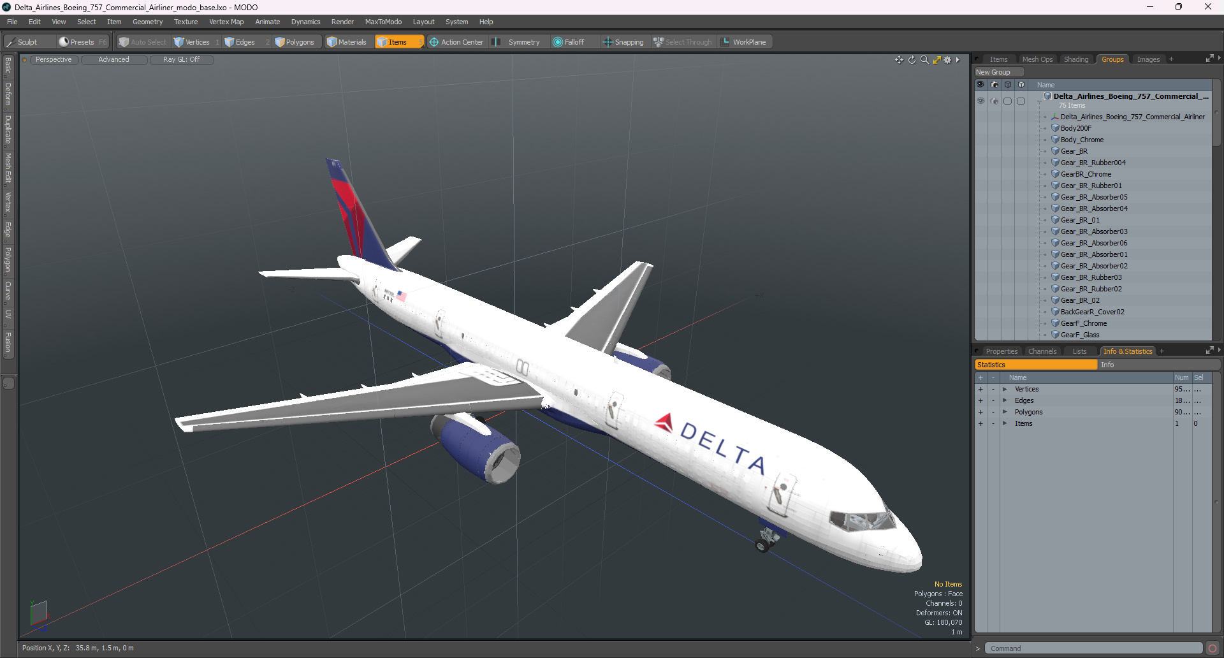Viewport: 1224px width, 658px height.
Task: Click the plus button on Vertices row
Action: [980, 389]
